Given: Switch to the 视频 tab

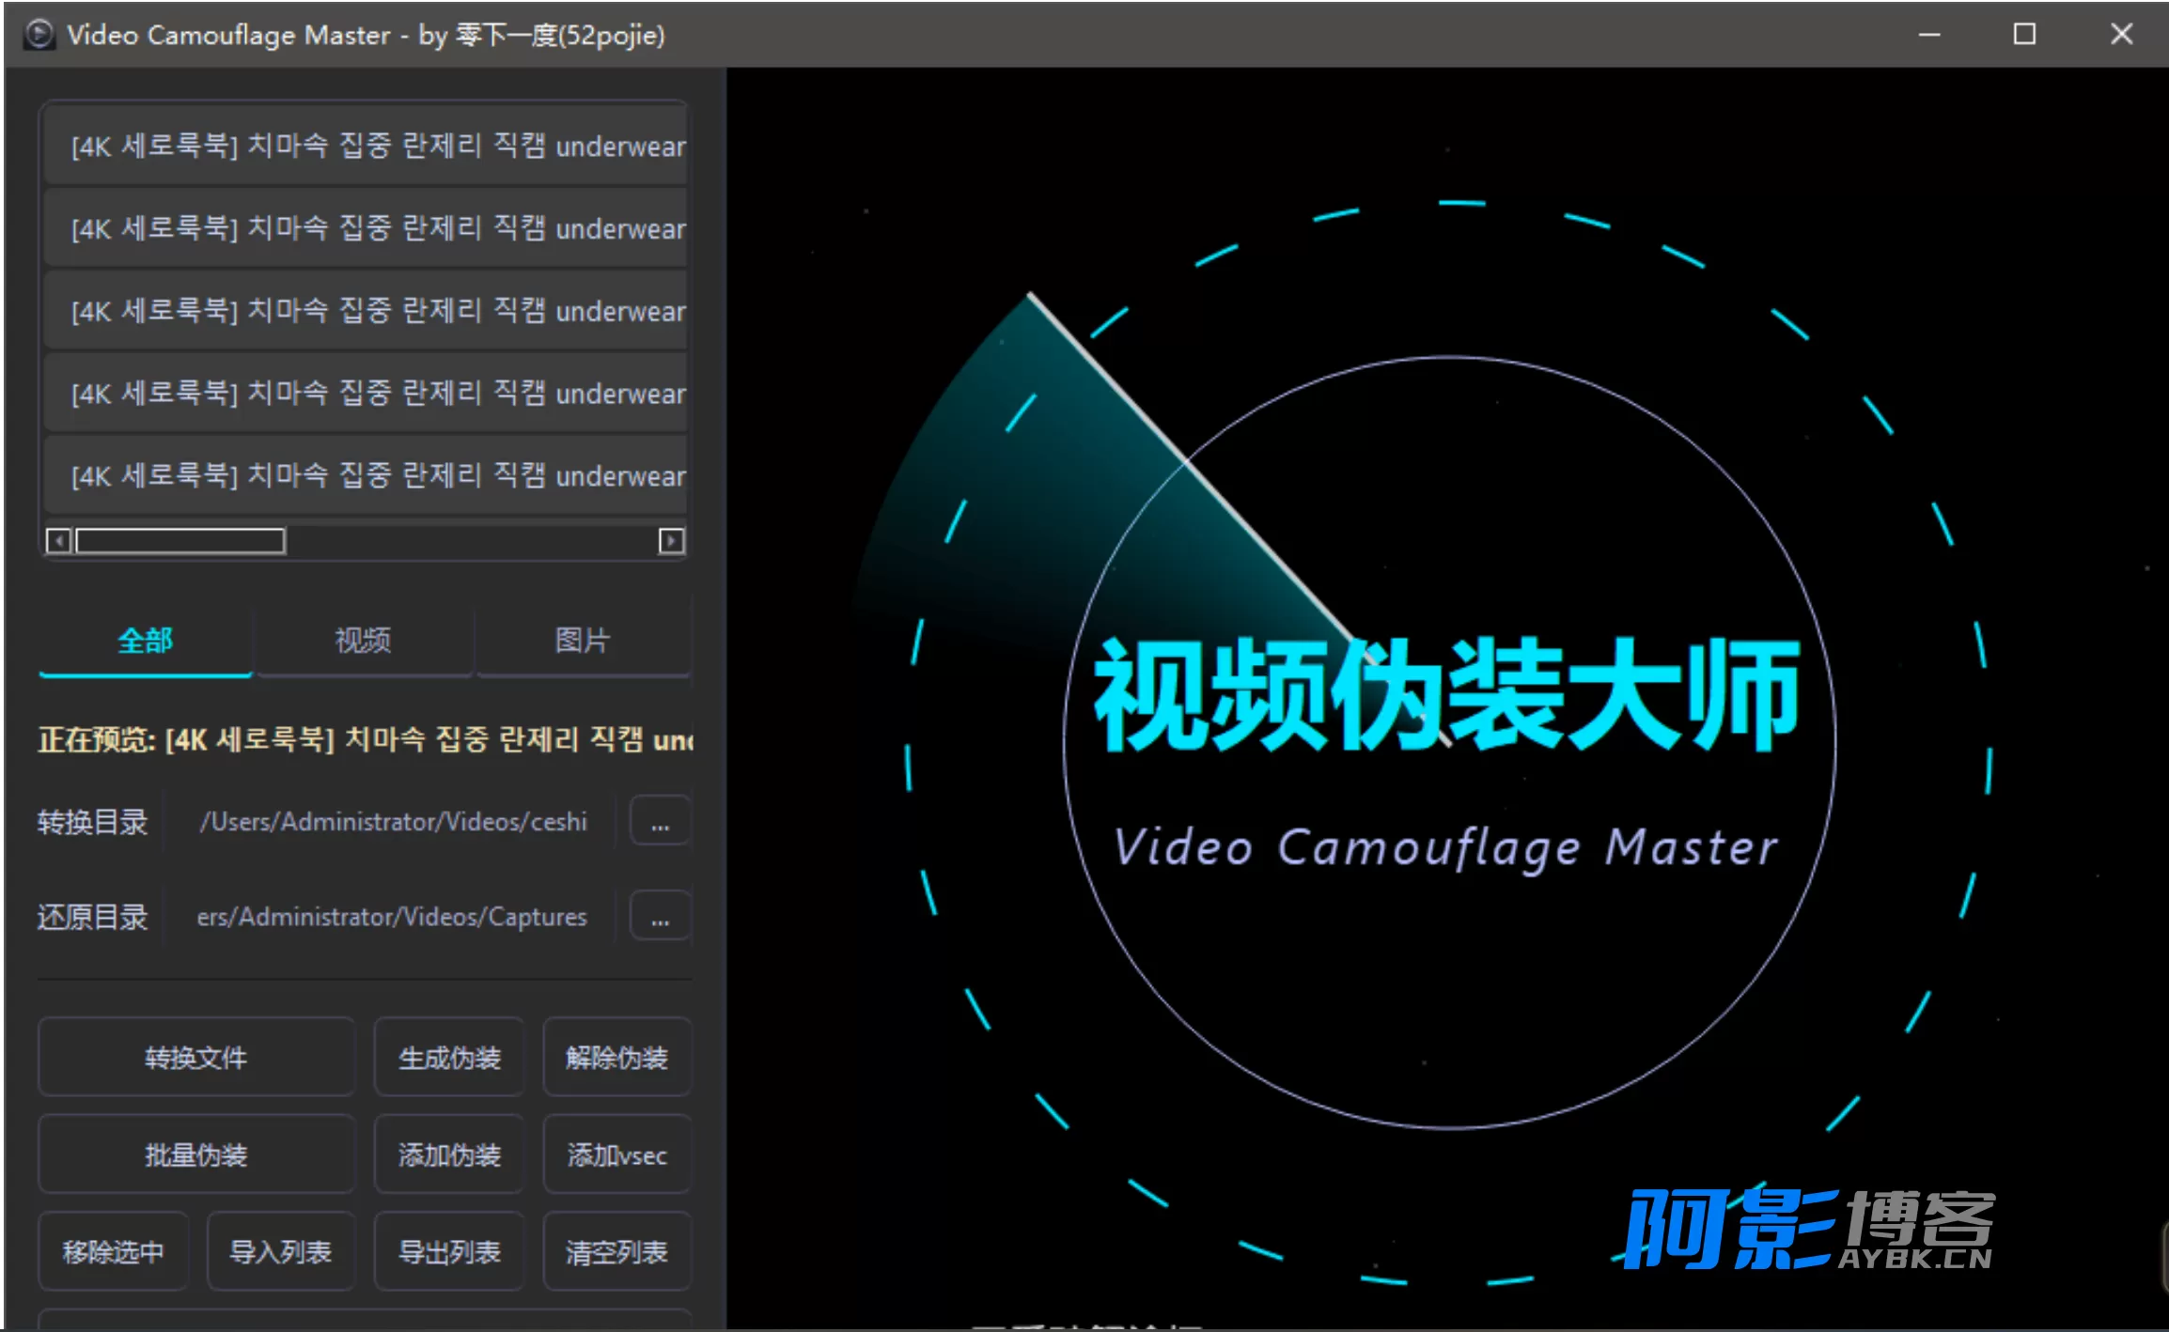Looking at the screenshot, I should 364,642.
